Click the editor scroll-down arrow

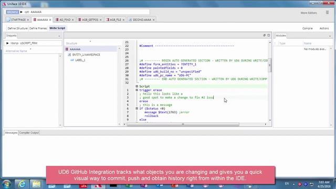[270, 120]
